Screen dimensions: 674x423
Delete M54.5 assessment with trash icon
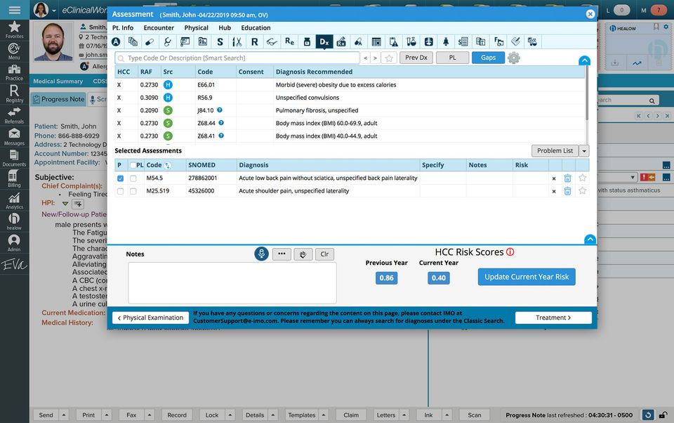(x=567, y=178)
